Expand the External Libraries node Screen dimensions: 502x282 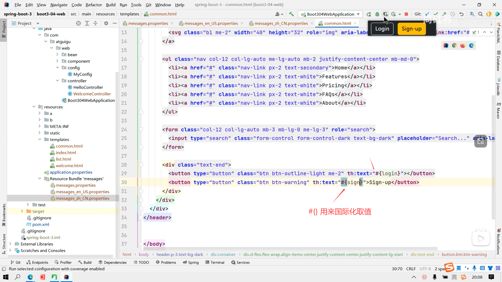[x=10, y=244]
